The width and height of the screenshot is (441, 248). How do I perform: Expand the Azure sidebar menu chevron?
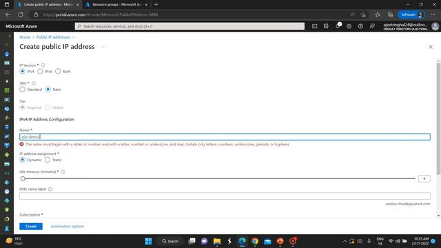click(x=10, y=36)
